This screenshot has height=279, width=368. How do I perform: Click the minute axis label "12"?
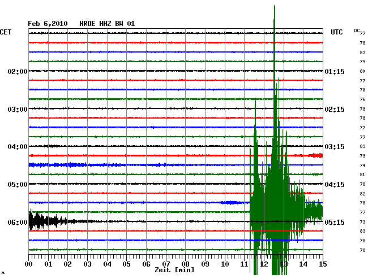click(264, 264)
